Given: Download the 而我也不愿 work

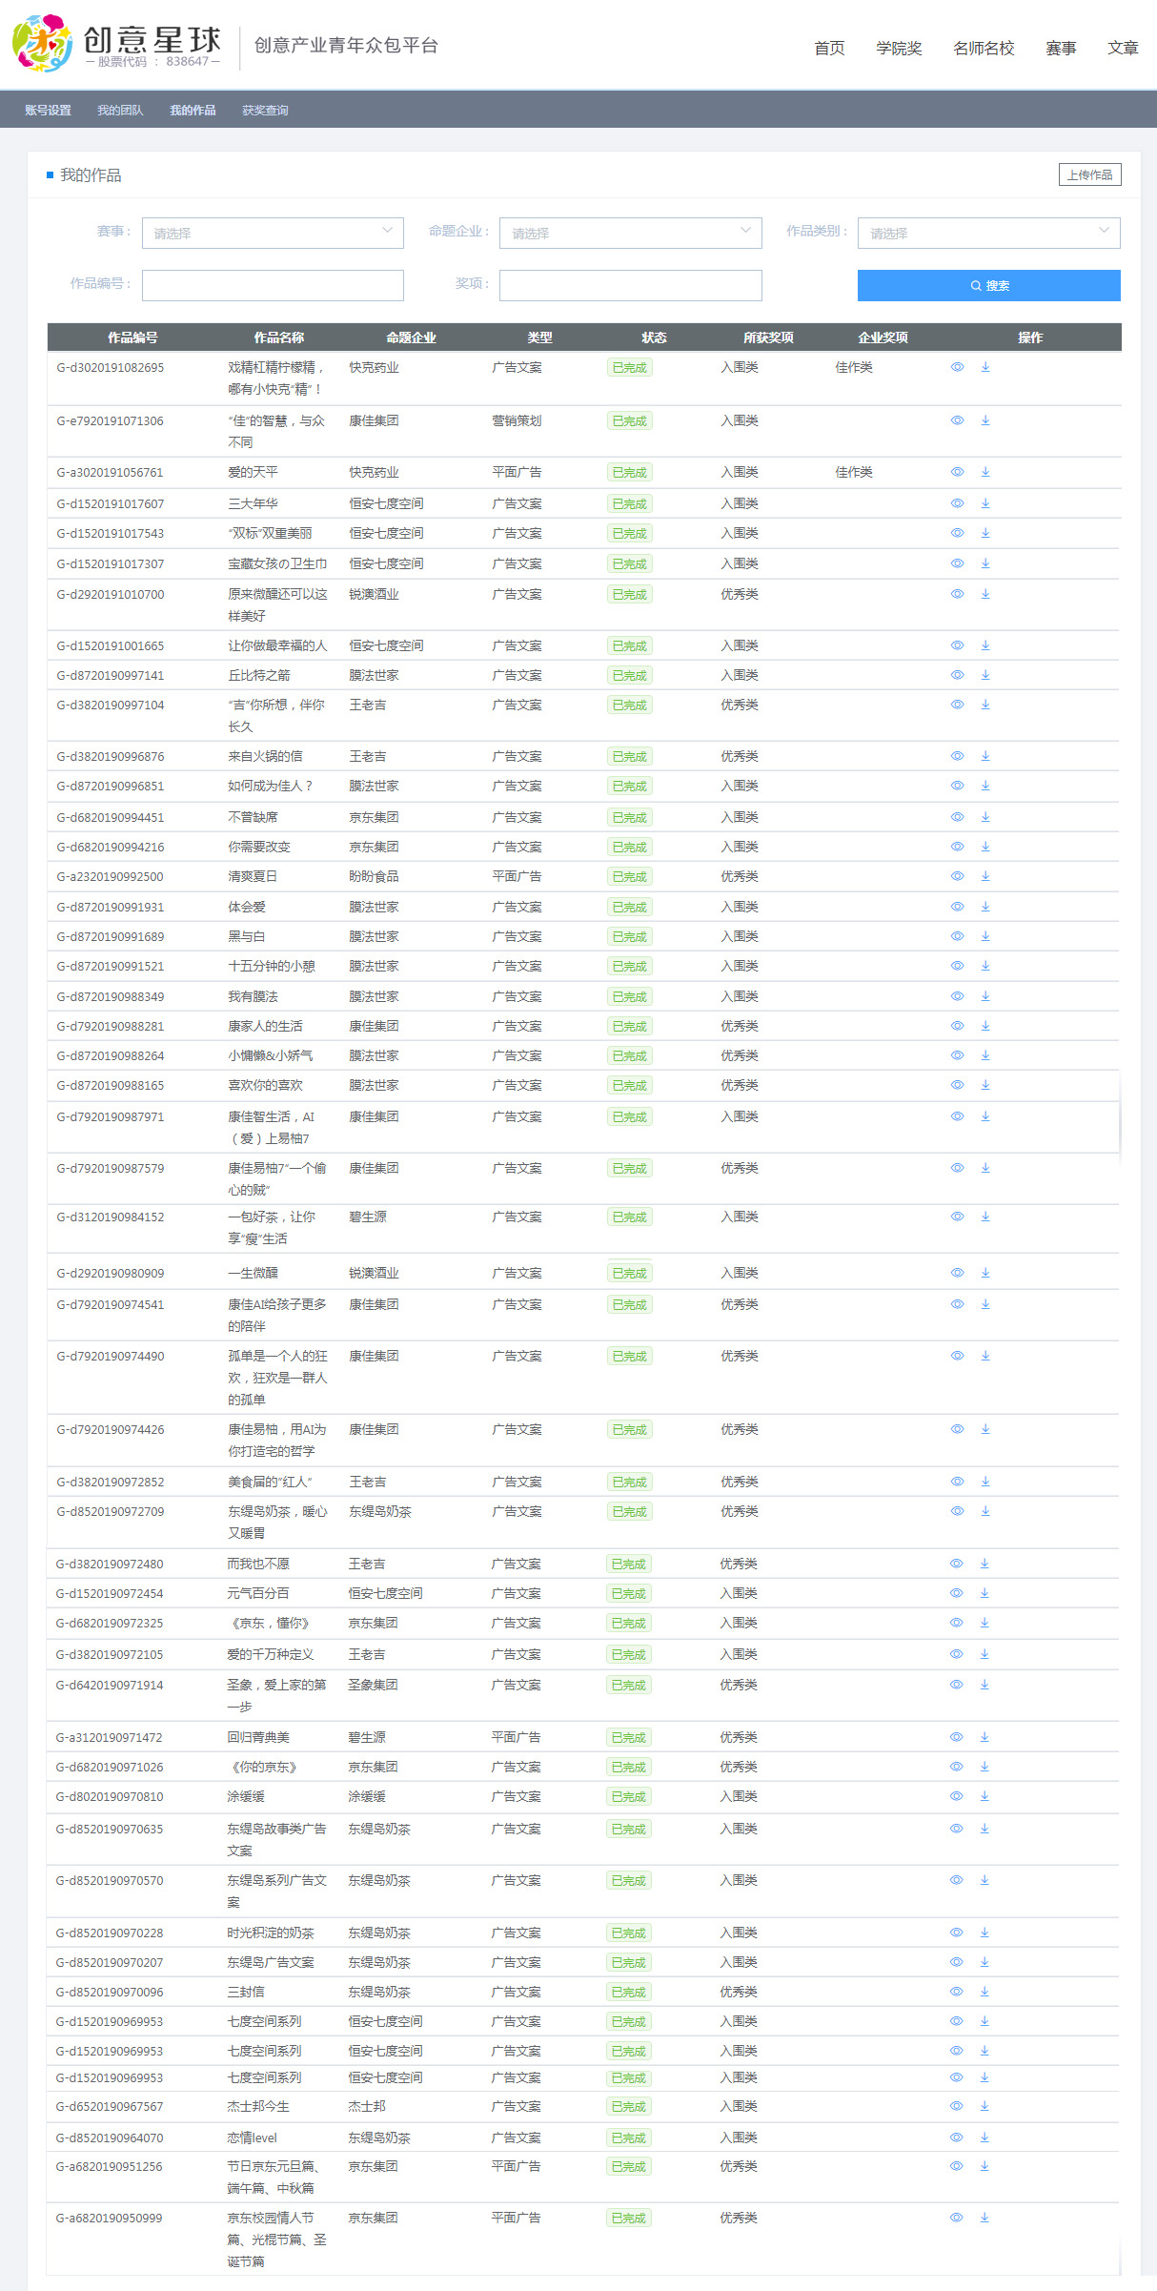Looking at the screenshot, I should [x=984, y=1564].
